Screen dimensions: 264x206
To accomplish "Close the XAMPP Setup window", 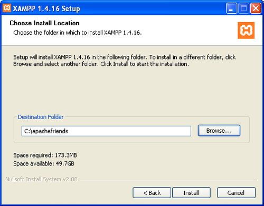I will click(256, 8).
